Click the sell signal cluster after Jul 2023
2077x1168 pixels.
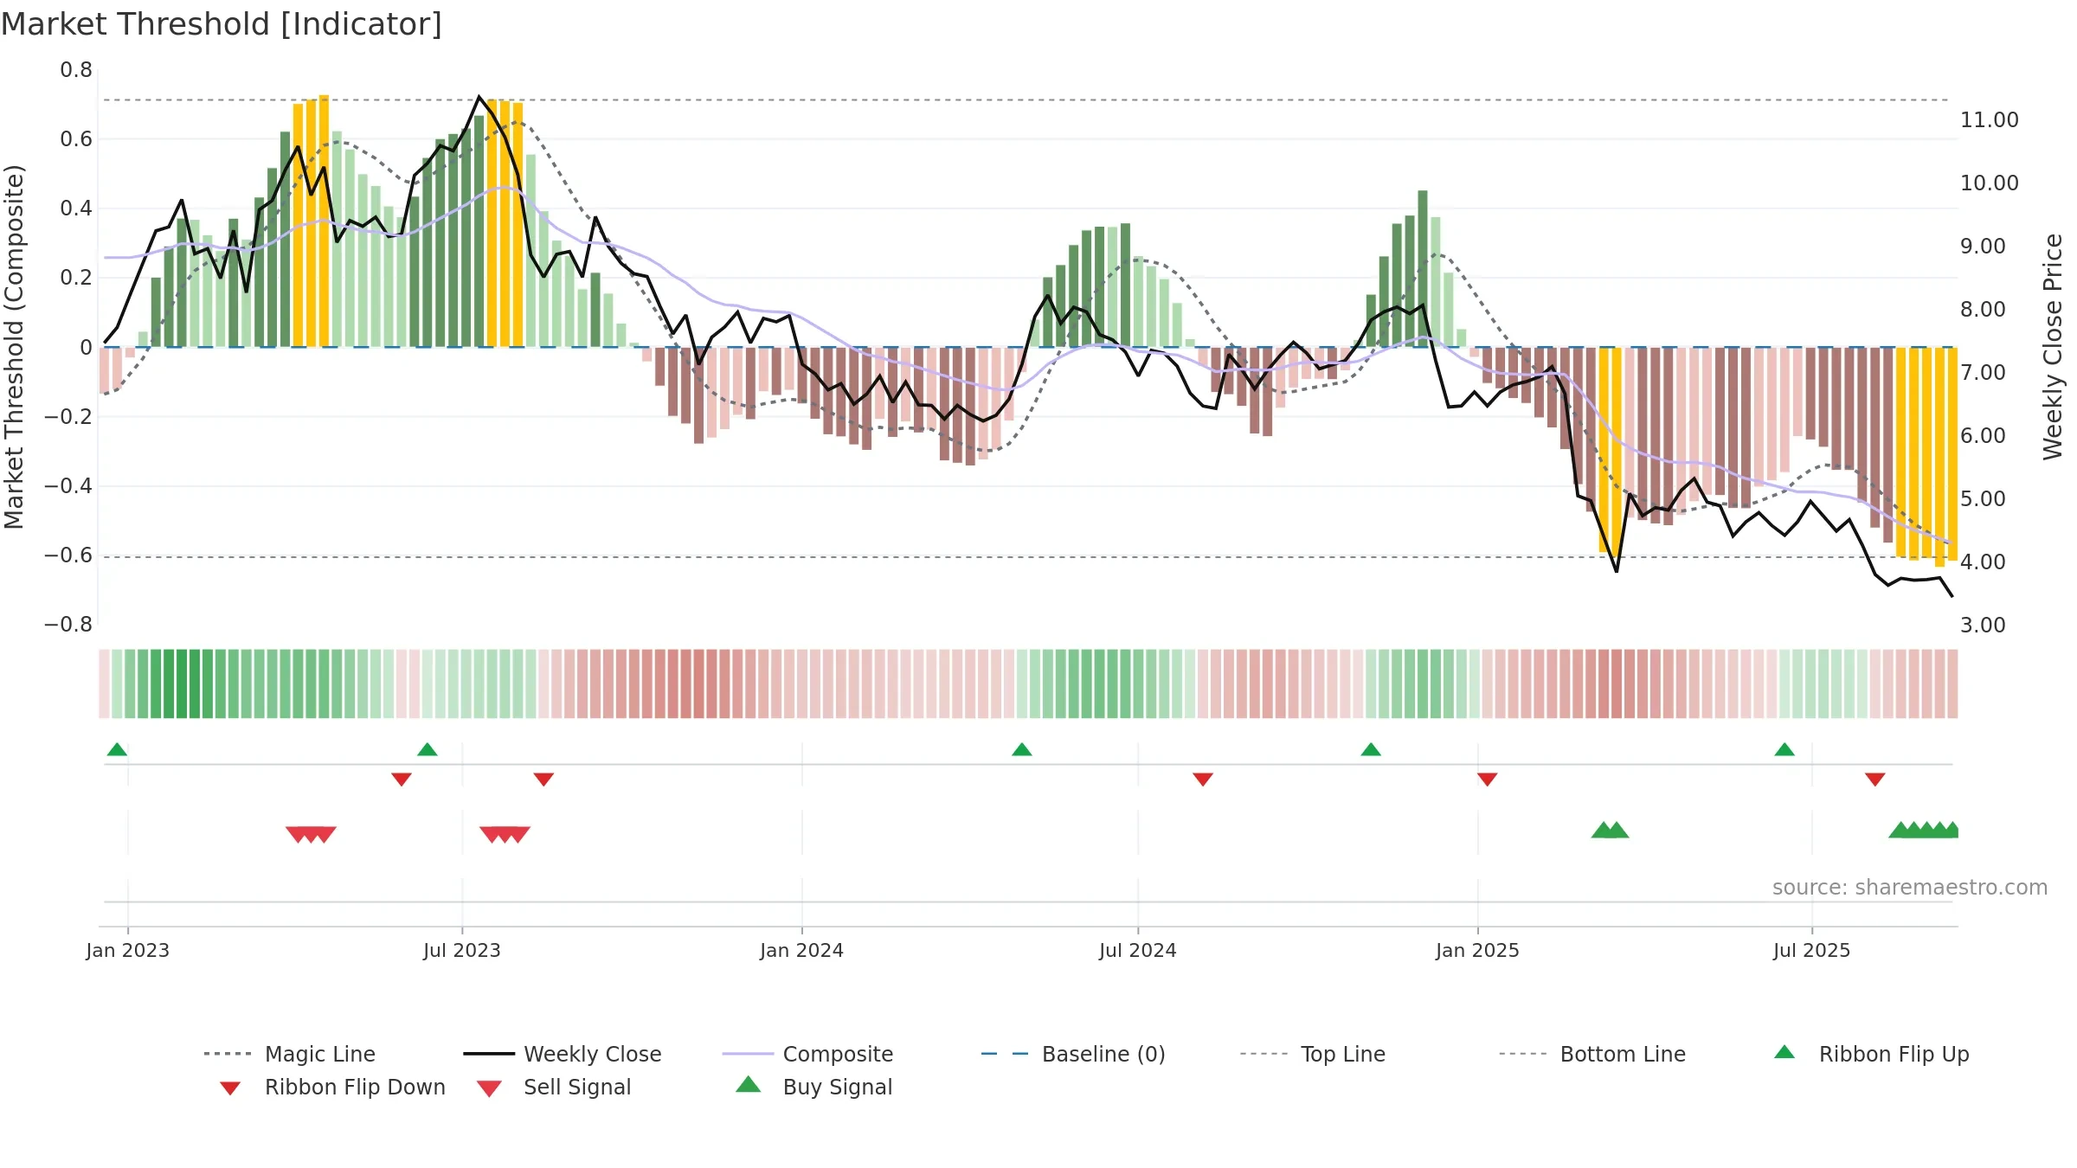[505, 834]
